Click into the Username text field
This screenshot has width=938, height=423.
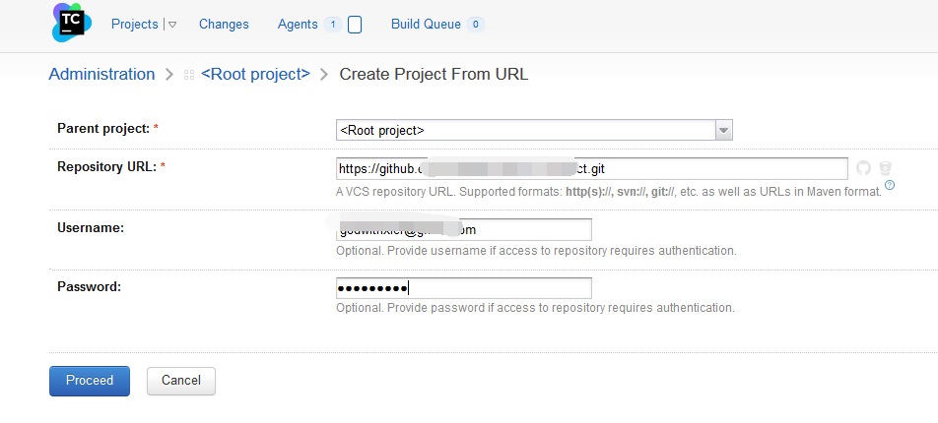tap(464, 229)
